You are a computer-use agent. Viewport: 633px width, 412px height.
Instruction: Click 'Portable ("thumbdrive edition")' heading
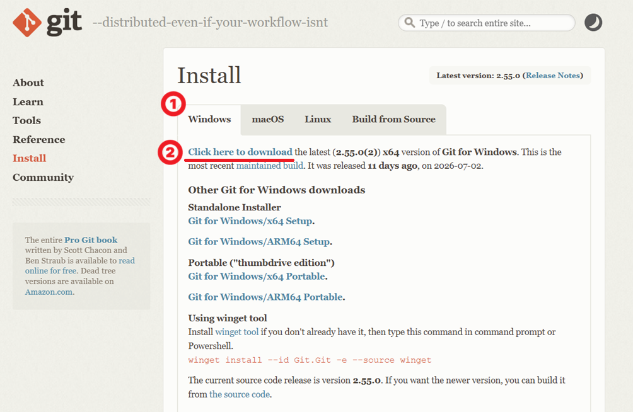tap(261, 262)
